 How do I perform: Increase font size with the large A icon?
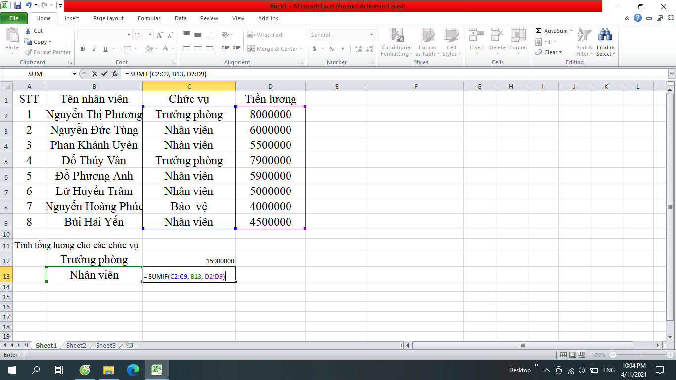coord(159,35)
